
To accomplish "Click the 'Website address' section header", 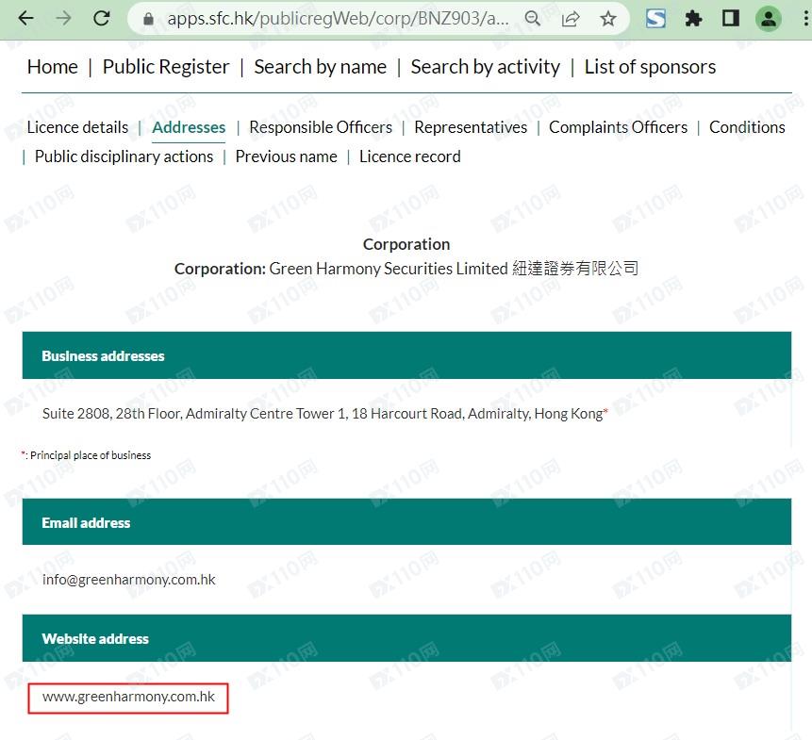I will [x=406, y=638].
